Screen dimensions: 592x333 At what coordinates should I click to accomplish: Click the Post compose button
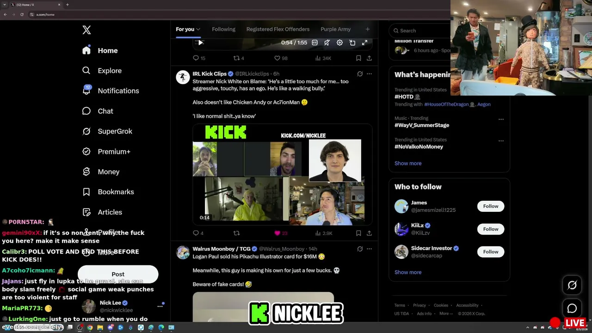118,274
